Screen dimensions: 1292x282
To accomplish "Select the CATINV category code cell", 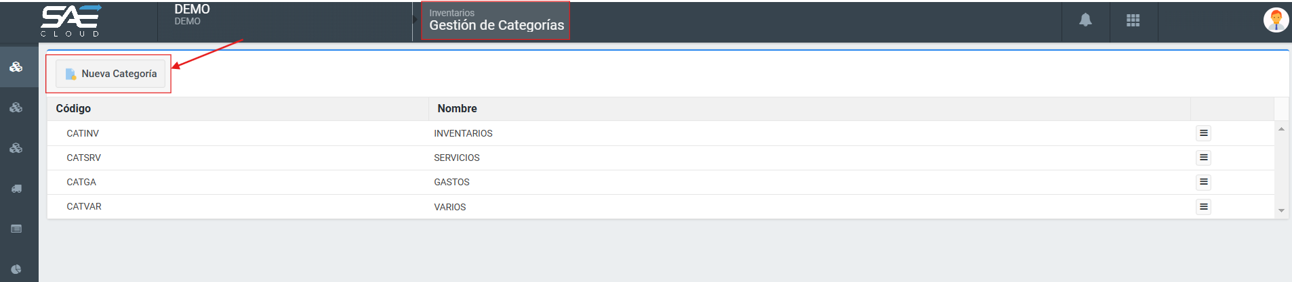I will (83, 133).
